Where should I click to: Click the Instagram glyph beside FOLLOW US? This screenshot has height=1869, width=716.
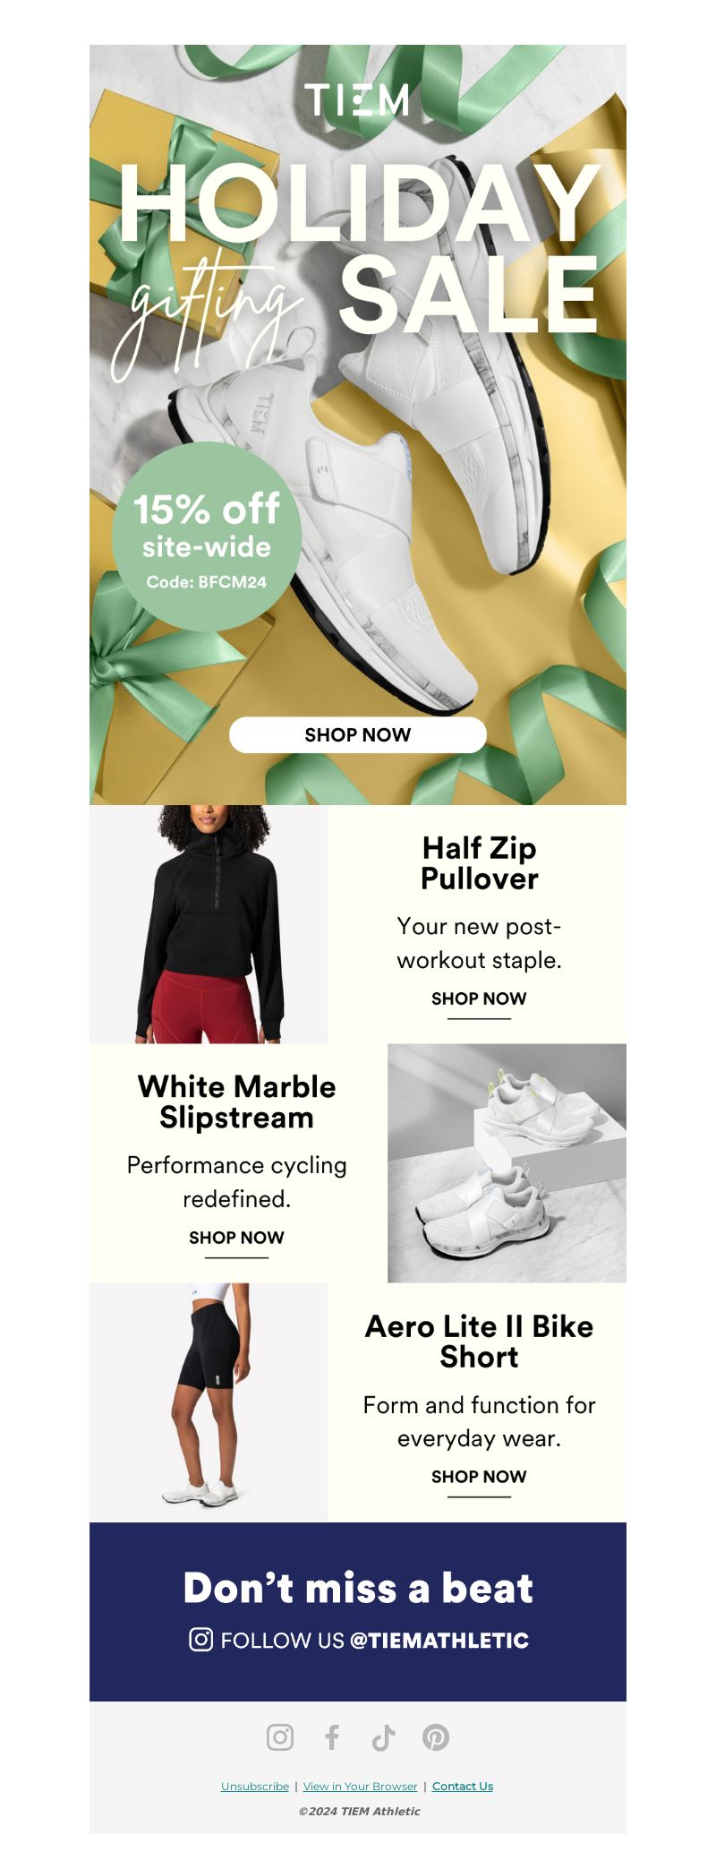coord(201,1639)
